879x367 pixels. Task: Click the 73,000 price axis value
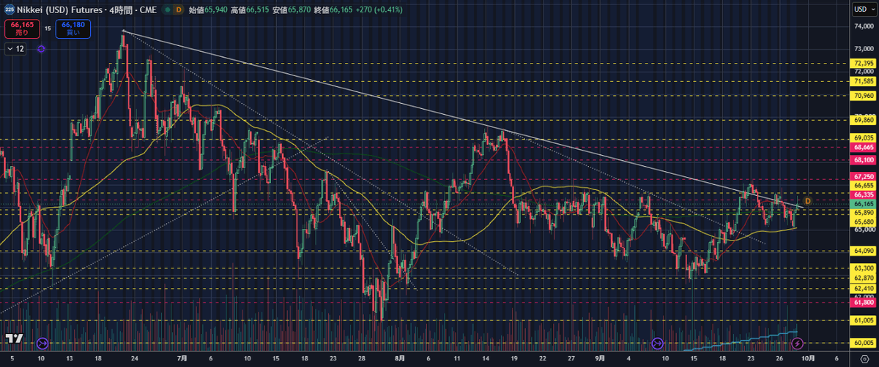[864, 50]
